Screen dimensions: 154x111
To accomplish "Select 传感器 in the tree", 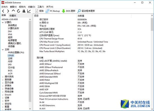I will (x=11, y=47).
